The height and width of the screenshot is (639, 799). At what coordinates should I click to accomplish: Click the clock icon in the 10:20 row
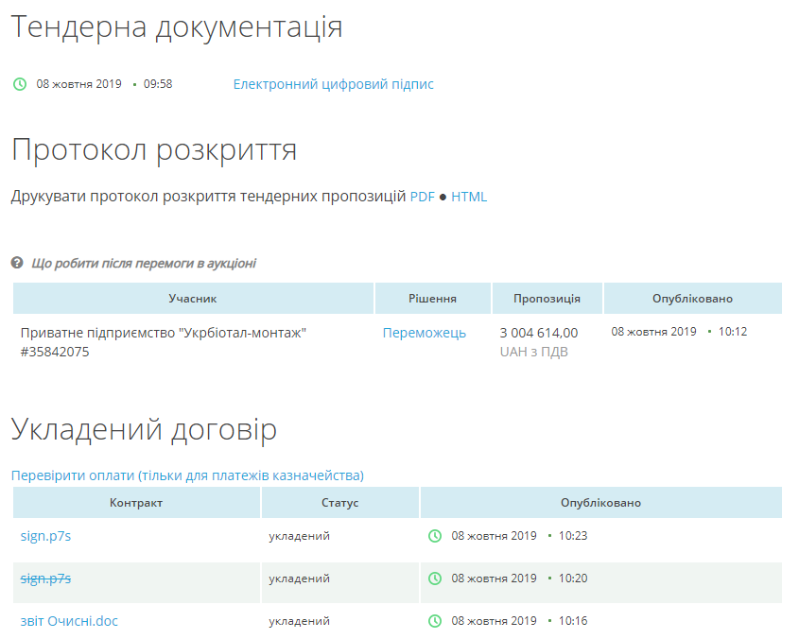point(435,579)
